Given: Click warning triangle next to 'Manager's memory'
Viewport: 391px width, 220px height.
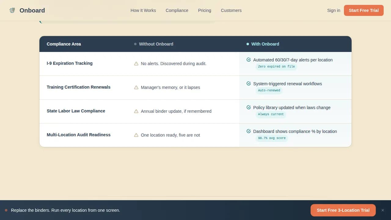Looking at the screenshot, I should 136,87.
